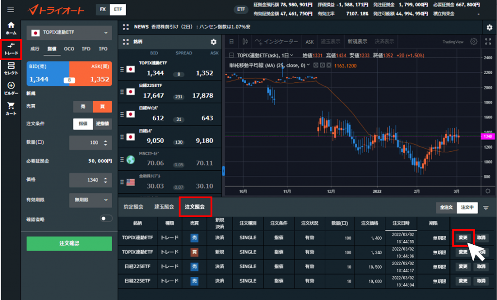Image resolution: width=497 pixels, height=300 pixels.
Task: Toggle ASK display in the chart toolbar
Action: click(310, 42)
